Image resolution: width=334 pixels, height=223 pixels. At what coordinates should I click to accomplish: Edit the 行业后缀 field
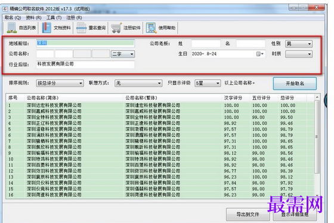[x=85, y=64]
